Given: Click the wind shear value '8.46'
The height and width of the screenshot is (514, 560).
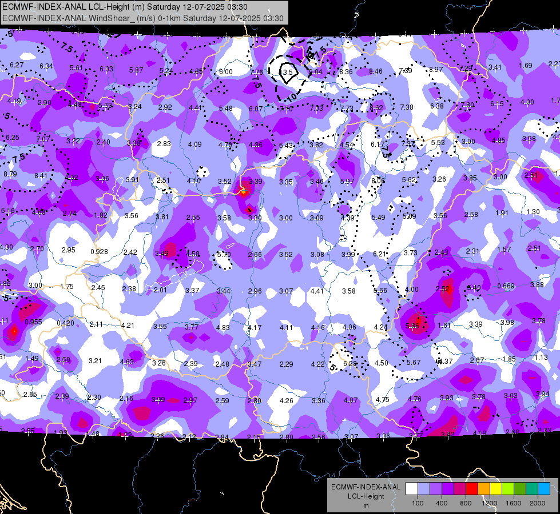Looking at the screenshot, I should click(376, 71).
